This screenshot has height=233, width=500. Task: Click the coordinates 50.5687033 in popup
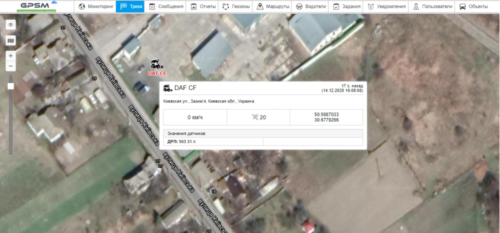point(325,114)
